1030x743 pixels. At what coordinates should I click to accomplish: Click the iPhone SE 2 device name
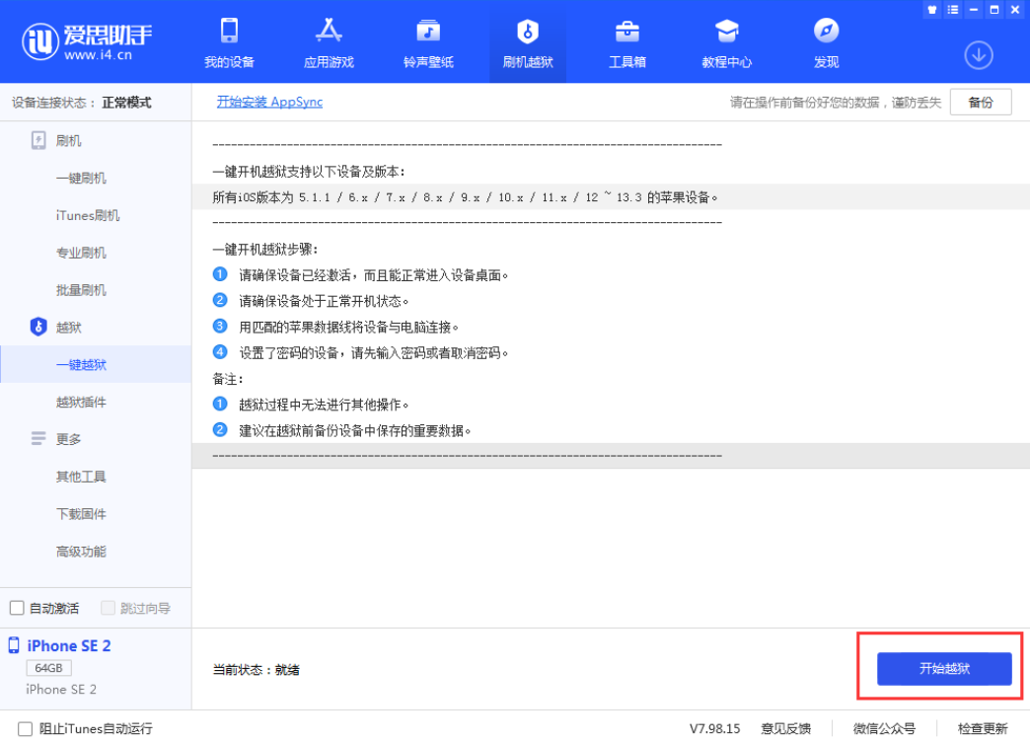pos(69,645)
